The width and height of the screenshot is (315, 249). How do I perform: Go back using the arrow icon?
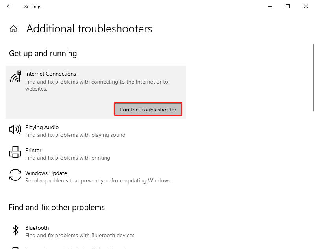(9, 6)
